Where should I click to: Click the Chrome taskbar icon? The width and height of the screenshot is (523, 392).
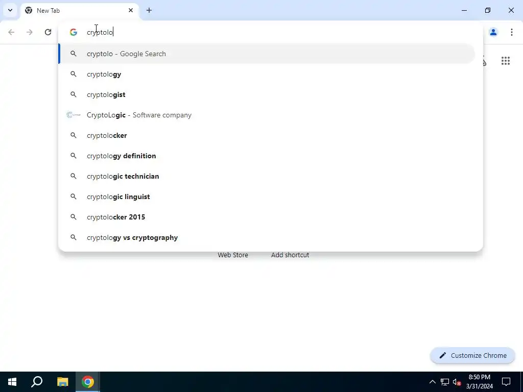point(88,382)
